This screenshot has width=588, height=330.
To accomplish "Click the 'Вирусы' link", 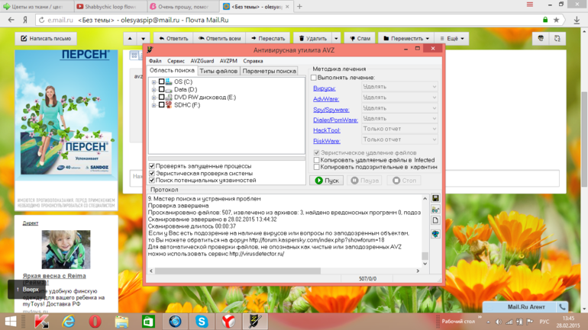I will pyautogui.click(x=324, y=88).
